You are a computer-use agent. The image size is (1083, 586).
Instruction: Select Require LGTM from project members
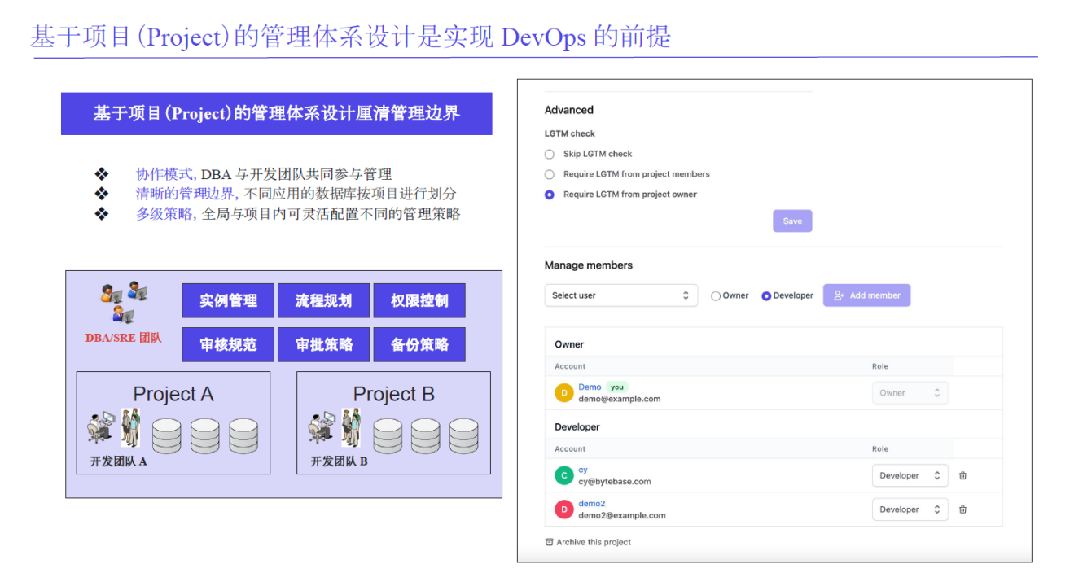(549, 174)
